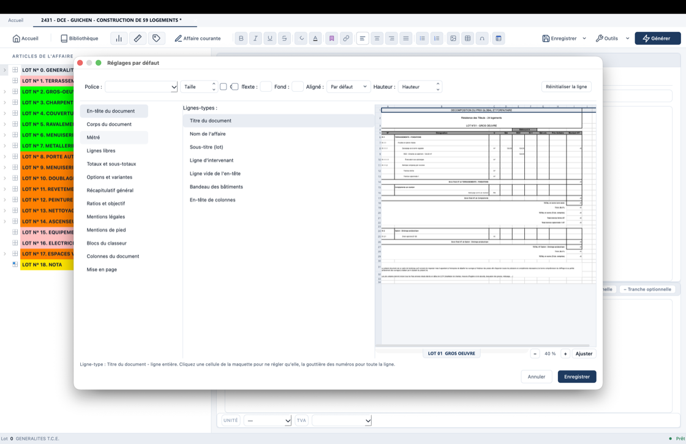The image size is (686, 444).
Task: Open the ruler measurement tool
Action: (x=137, y=39)
